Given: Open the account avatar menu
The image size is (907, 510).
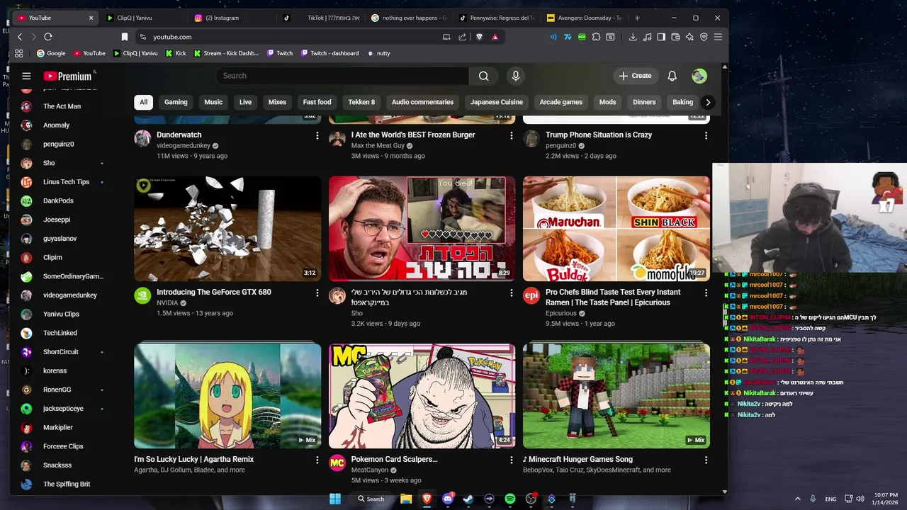Looking at the screenshot, I should point(699,76).
